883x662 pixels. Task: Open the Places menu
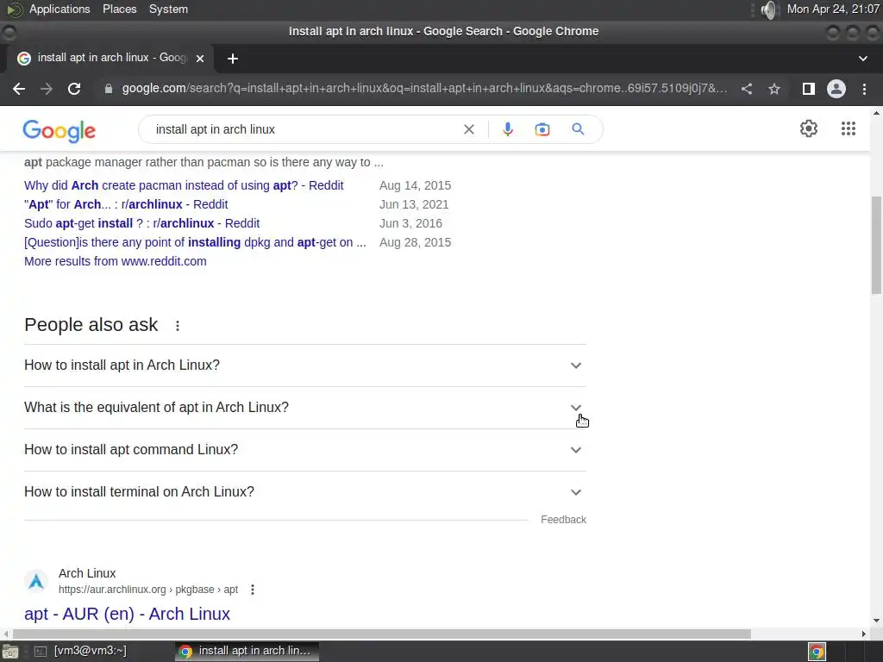click(x=119, y=9)
